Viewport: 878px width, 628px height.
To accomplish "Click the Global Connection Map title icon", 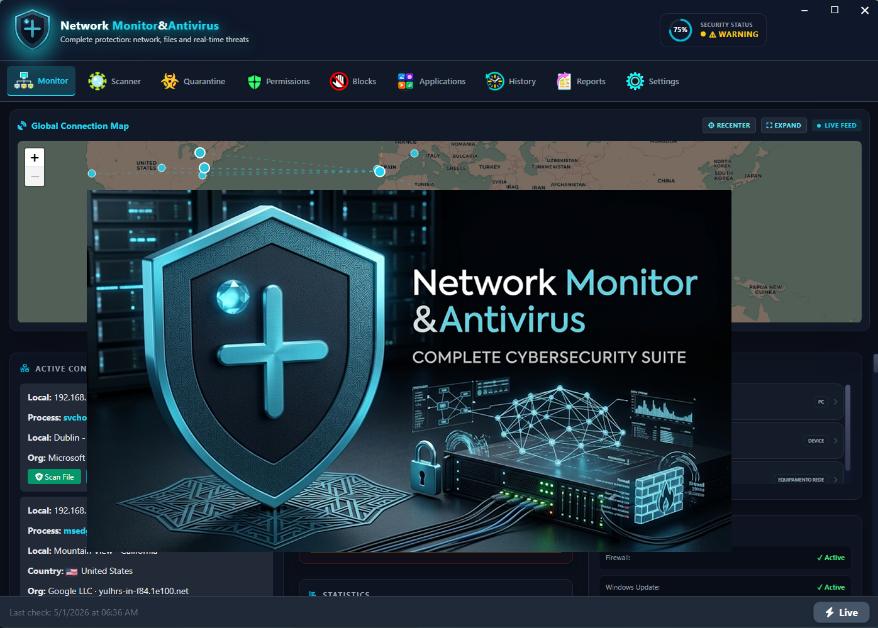I will (x=22, y=126).
